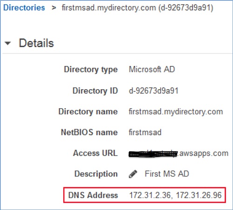Click the NetBIOS name label
This screenshot has width=233, height=210.
[89, 132]
